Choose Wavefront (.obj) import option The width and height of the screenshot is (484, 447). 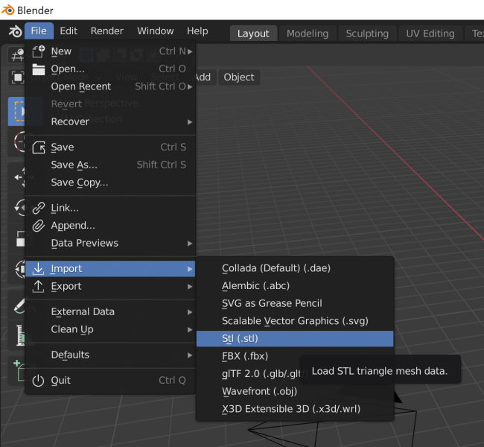pyautogui.click(x=295, y=391)
